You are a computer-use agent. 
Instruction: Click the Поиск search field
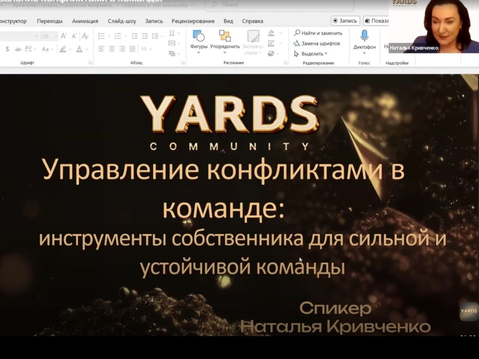pyautogui.click(x=279, y=5)
